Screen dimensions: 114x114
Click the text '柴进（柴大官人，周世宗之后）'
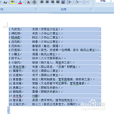click(52, 62)
